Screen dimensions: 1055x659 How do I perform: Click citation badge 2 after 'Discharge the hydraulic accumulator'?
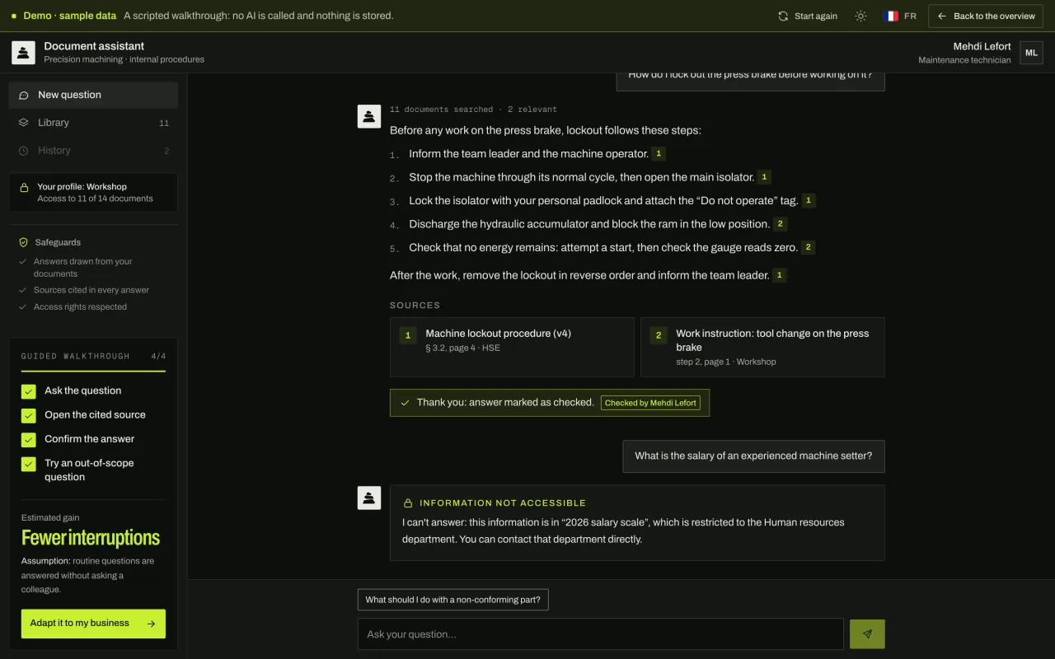coord(781,223)
